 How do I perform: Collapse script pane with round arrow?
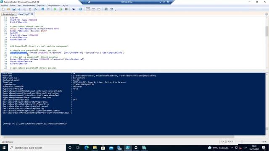[266, 14]
